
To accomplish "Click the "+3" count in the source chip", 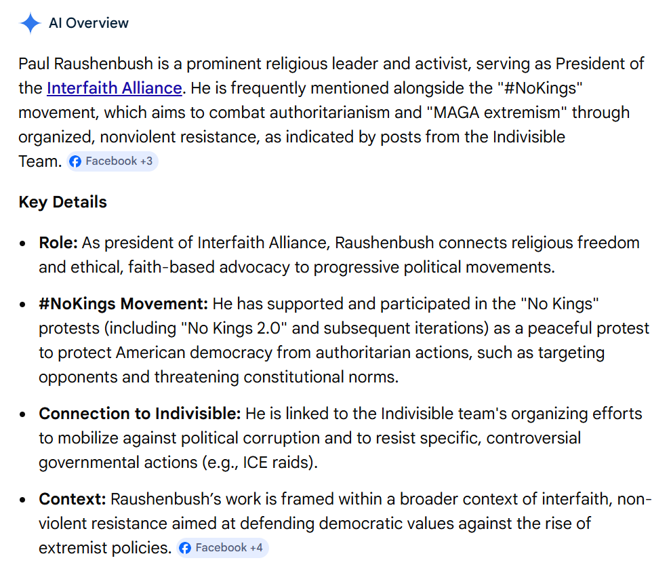I will pyautogui.click(x=146, y=161).
